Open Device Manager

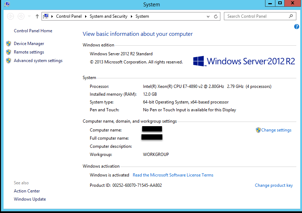point(29,44)
